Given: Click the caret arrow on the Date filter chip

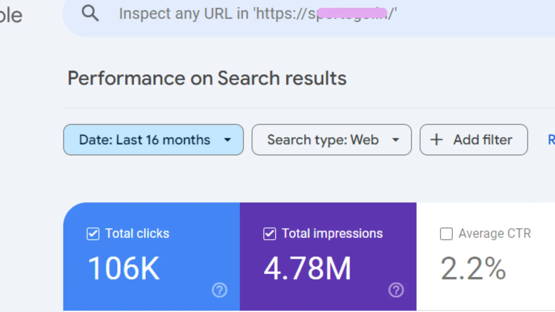Looking at the screenshot, I should 227,140.
